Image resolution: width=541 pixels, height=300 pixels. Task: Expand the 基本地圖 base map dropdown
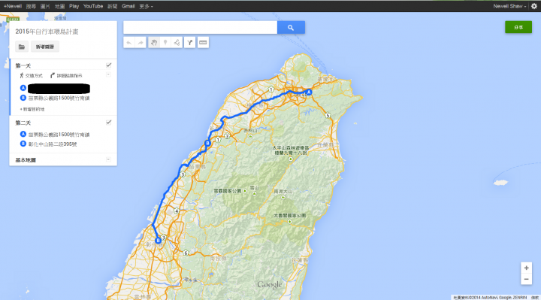[x=108, y=159]
